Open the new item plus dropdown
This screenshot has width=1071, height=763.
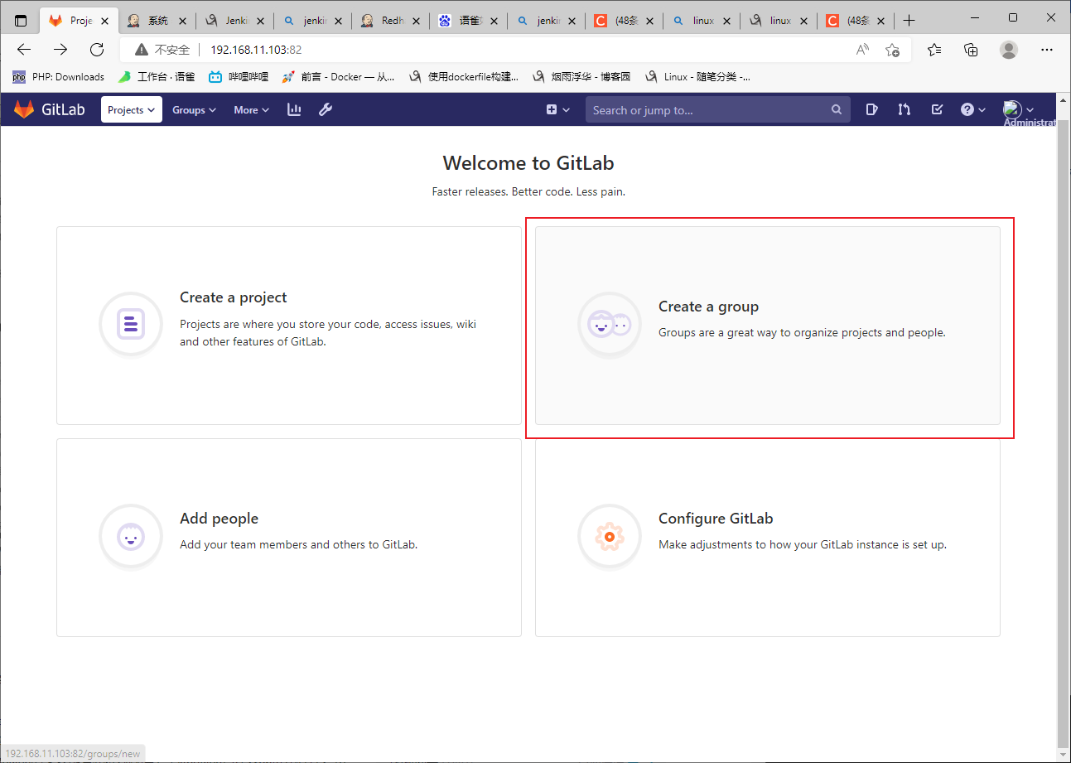click(558, 109)
